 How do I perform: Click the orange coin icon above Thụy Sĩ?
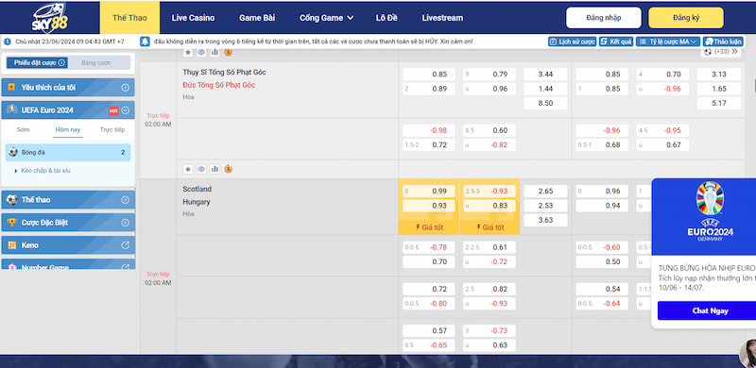(228, 52)
